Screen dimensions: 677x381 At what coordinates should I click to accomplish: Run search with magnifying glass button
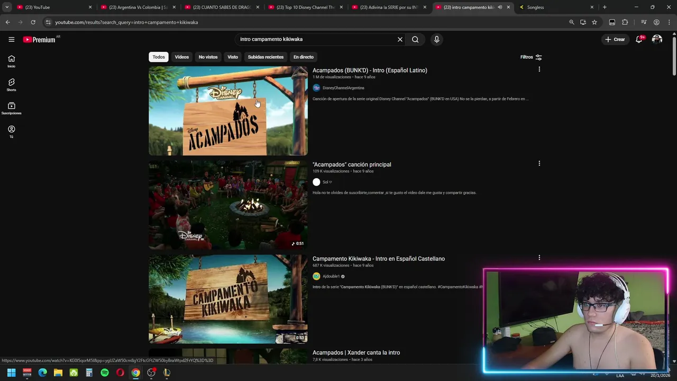click(415, 39)
